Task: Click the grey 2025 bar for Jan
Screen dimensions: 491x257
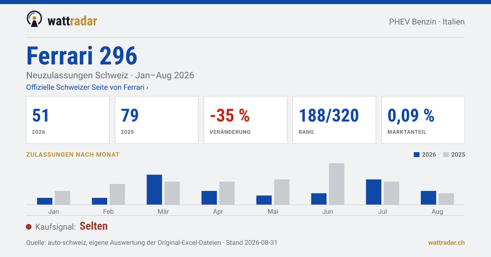Action: click(x=63, y=197)
